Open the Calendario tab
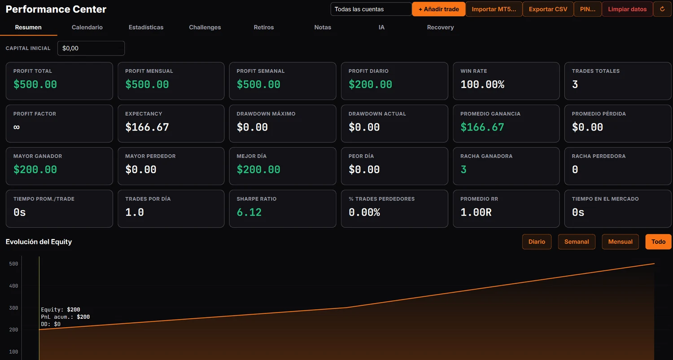Viewport: 673px width, 360px height. [87, 27]
